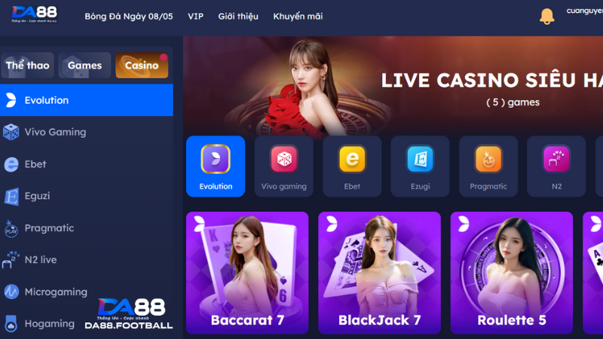
Task: Open the Khuyến mãi promotions link
Action: 298,17
